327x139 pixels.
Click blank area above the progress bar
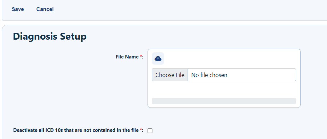point(224,90)
